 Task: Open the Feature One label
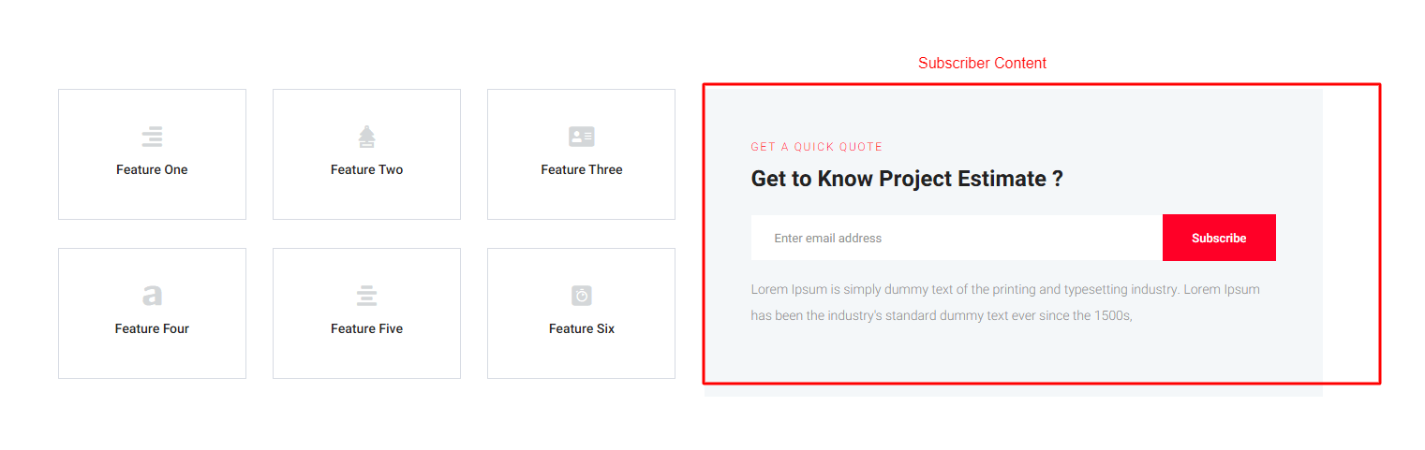pos(152,169)
